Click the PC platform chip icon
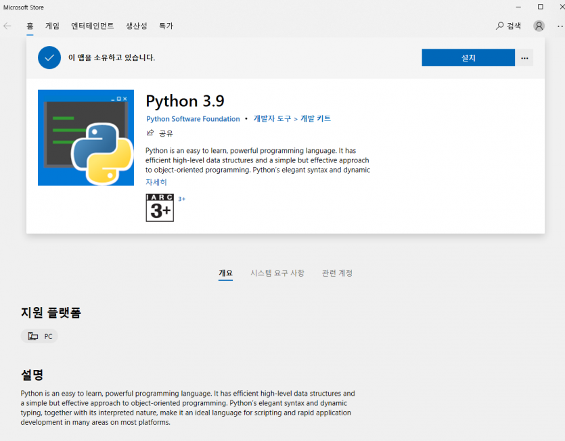 [32, 336]
